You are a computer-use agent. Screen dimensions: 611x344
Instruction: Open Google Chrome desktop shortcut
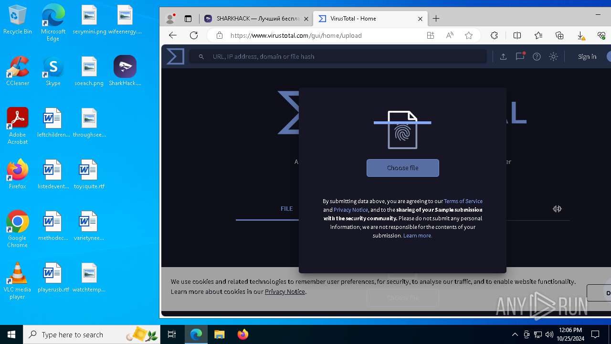pos(17,229)
